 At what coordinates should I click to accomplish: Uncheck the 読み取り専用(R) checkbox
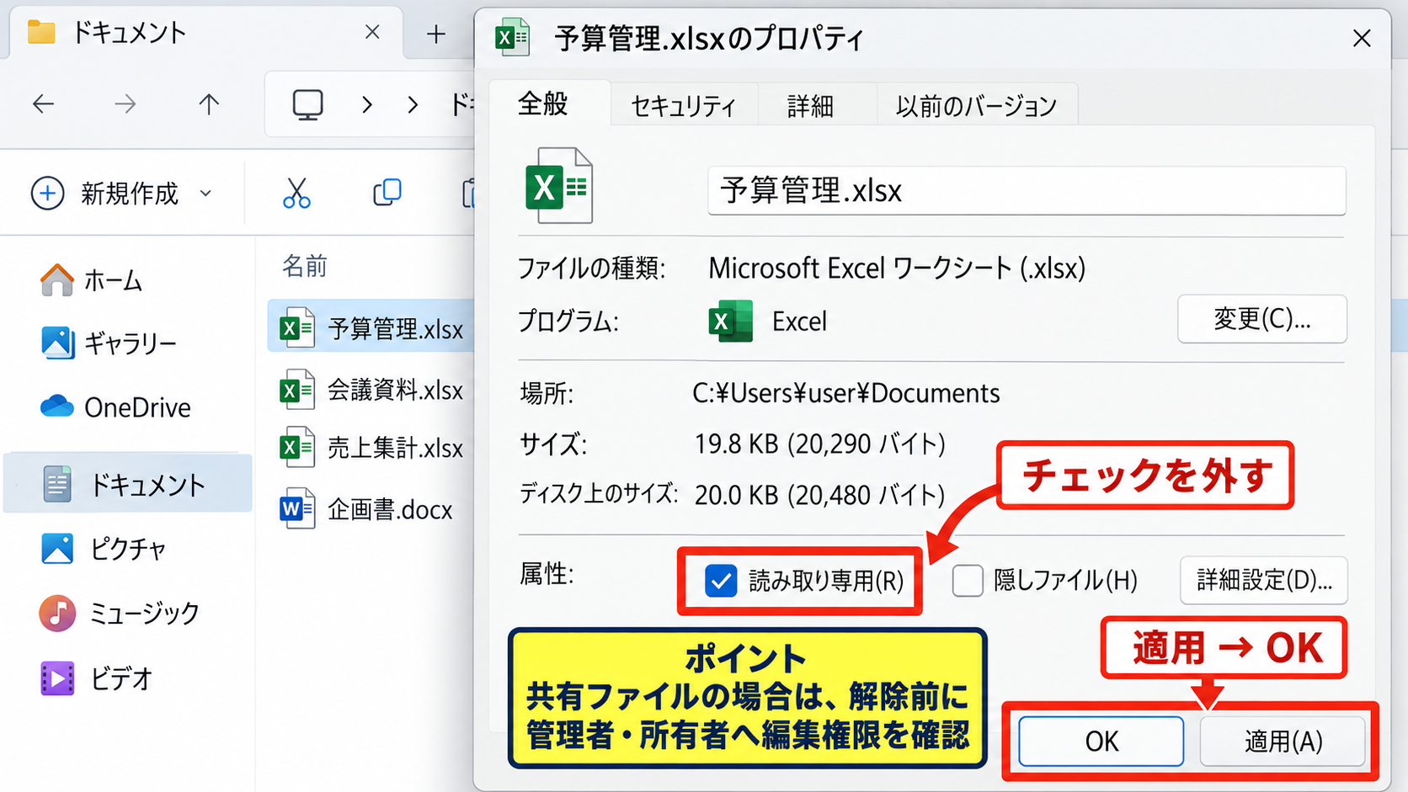pos(721,581)
